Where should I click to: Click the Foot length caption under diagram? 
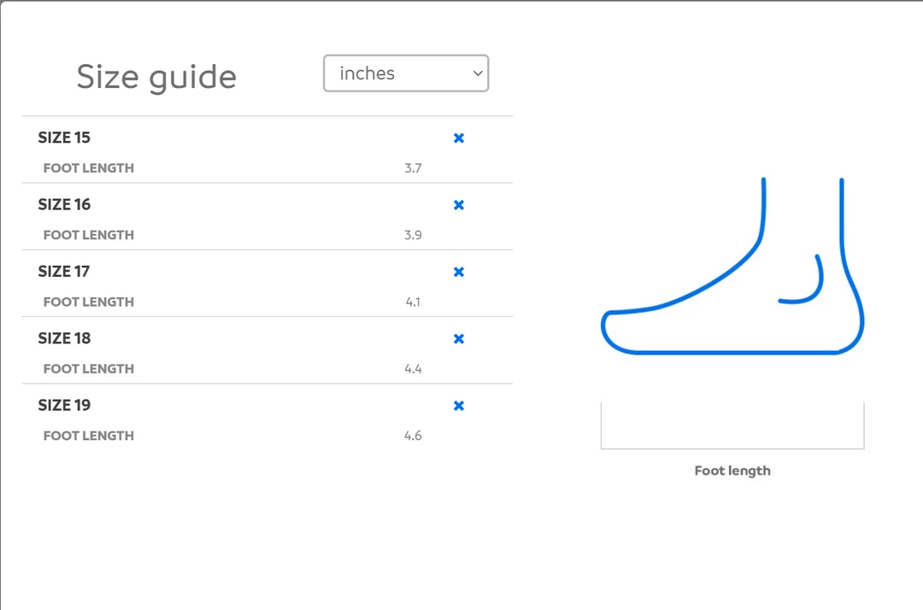pyautogui.click(x=732, y=471)
